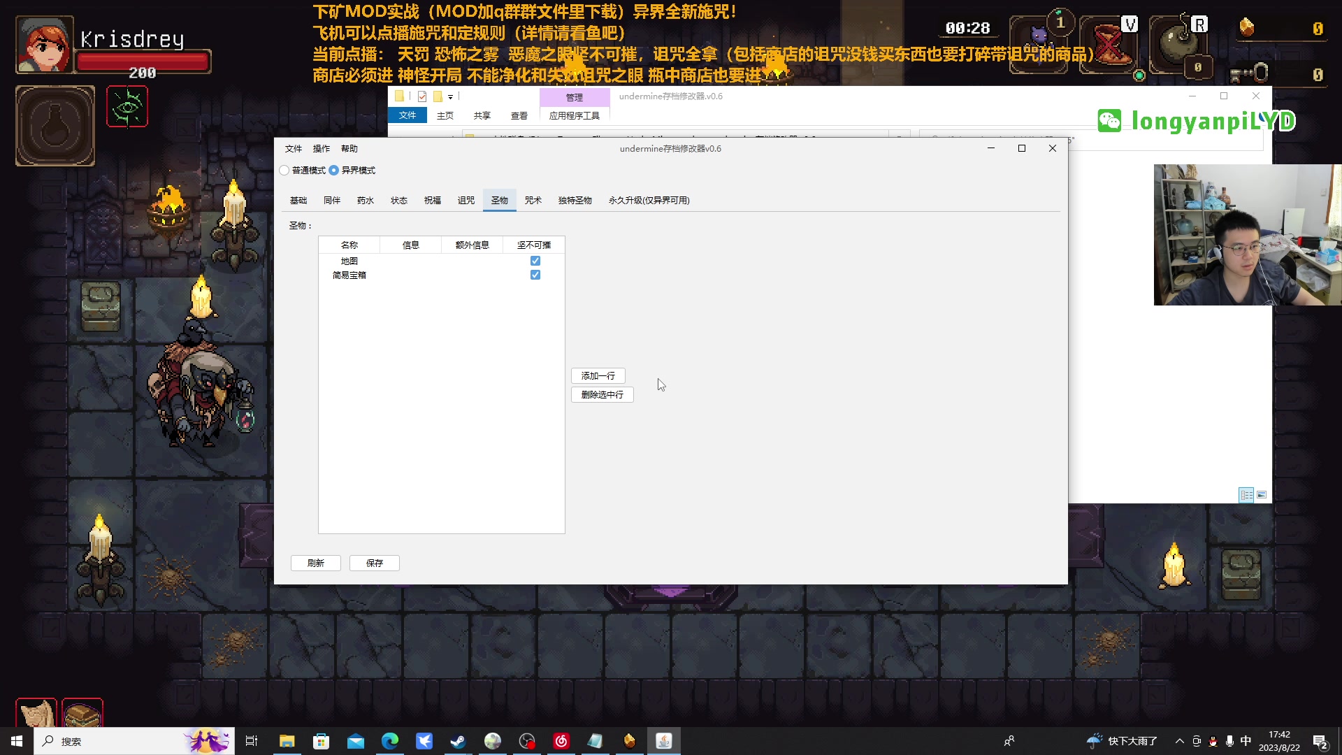Open the Mail app on the taskbar

click(x=355, y=741)
